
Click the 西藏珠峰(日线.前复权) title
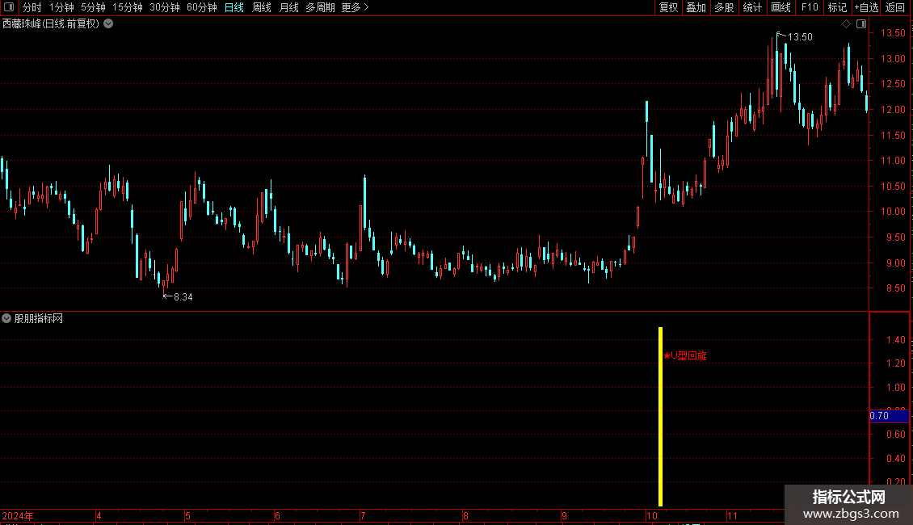(x=51, y=24)
